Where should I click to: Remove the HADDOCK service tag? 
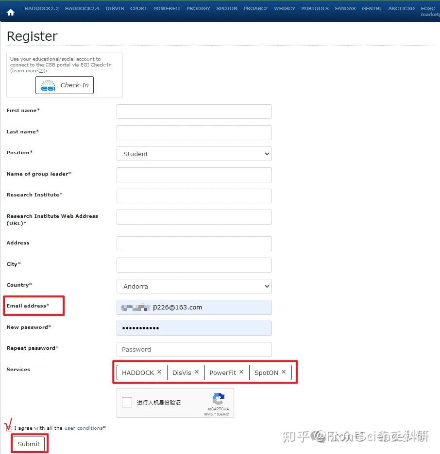pyautogui.click(x=159, y=372)
